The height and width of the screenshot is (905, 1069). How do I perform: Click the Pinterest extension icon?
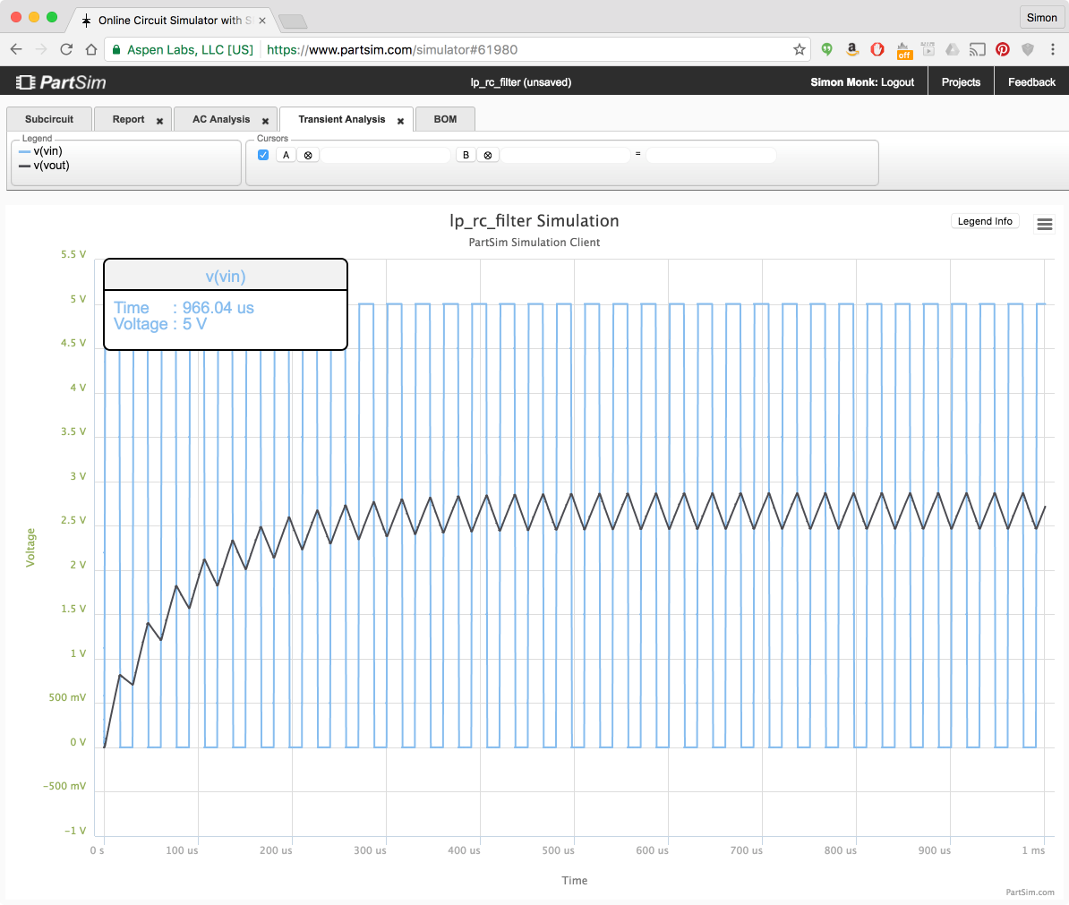[1002, 50]
